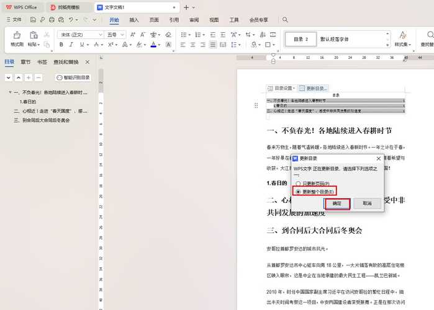This screenshot has height=310, width=434.
Task: Click the 取消 button in the update dialog
Action: coord(368,203)
